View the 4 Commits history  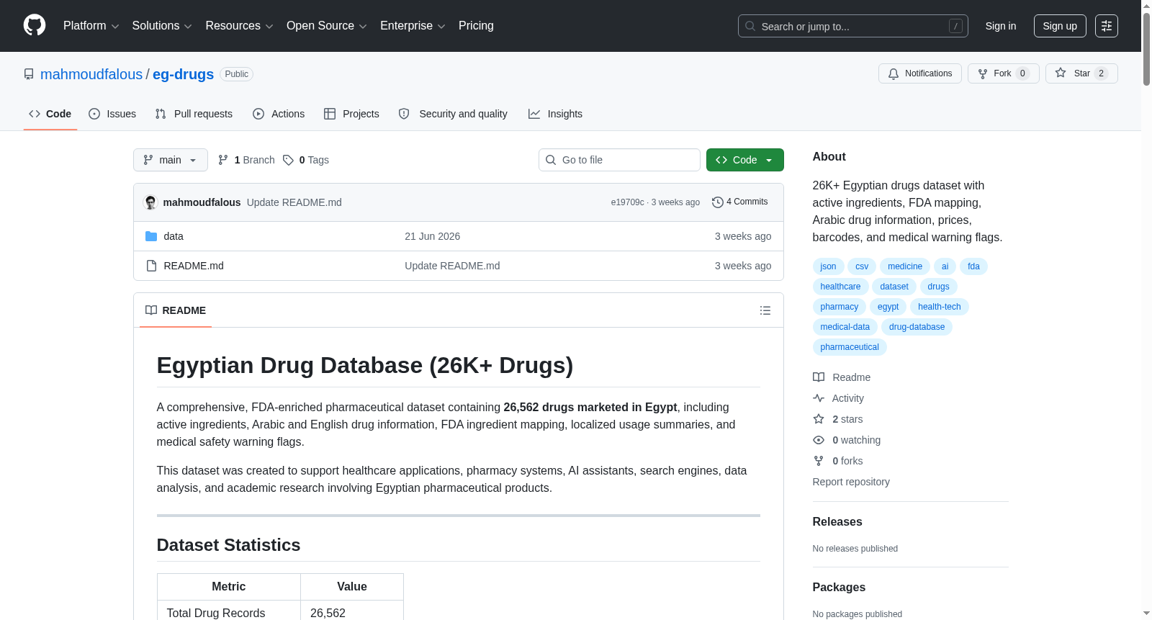[x=740, y=202]
